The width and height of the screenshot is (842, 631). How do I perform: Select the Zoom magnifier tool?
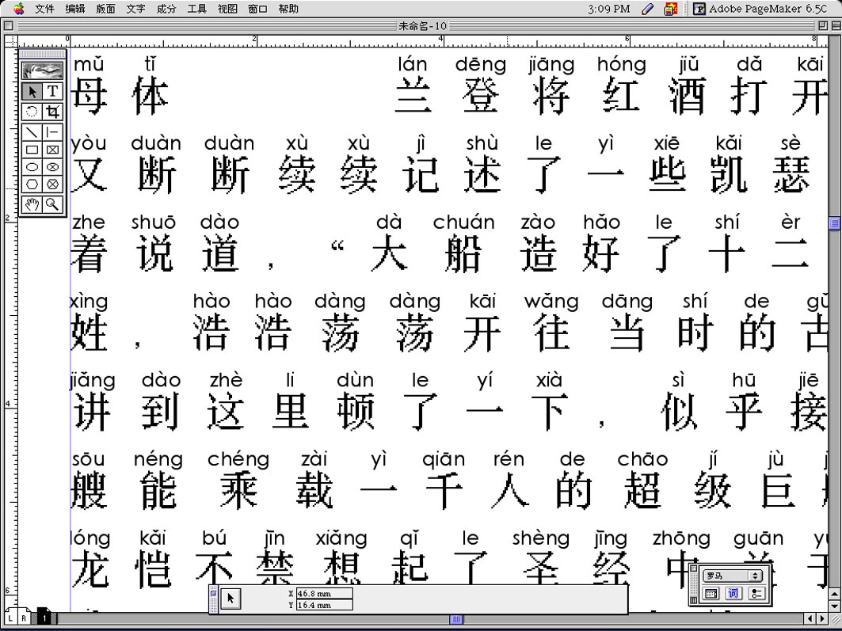[52, 204]
